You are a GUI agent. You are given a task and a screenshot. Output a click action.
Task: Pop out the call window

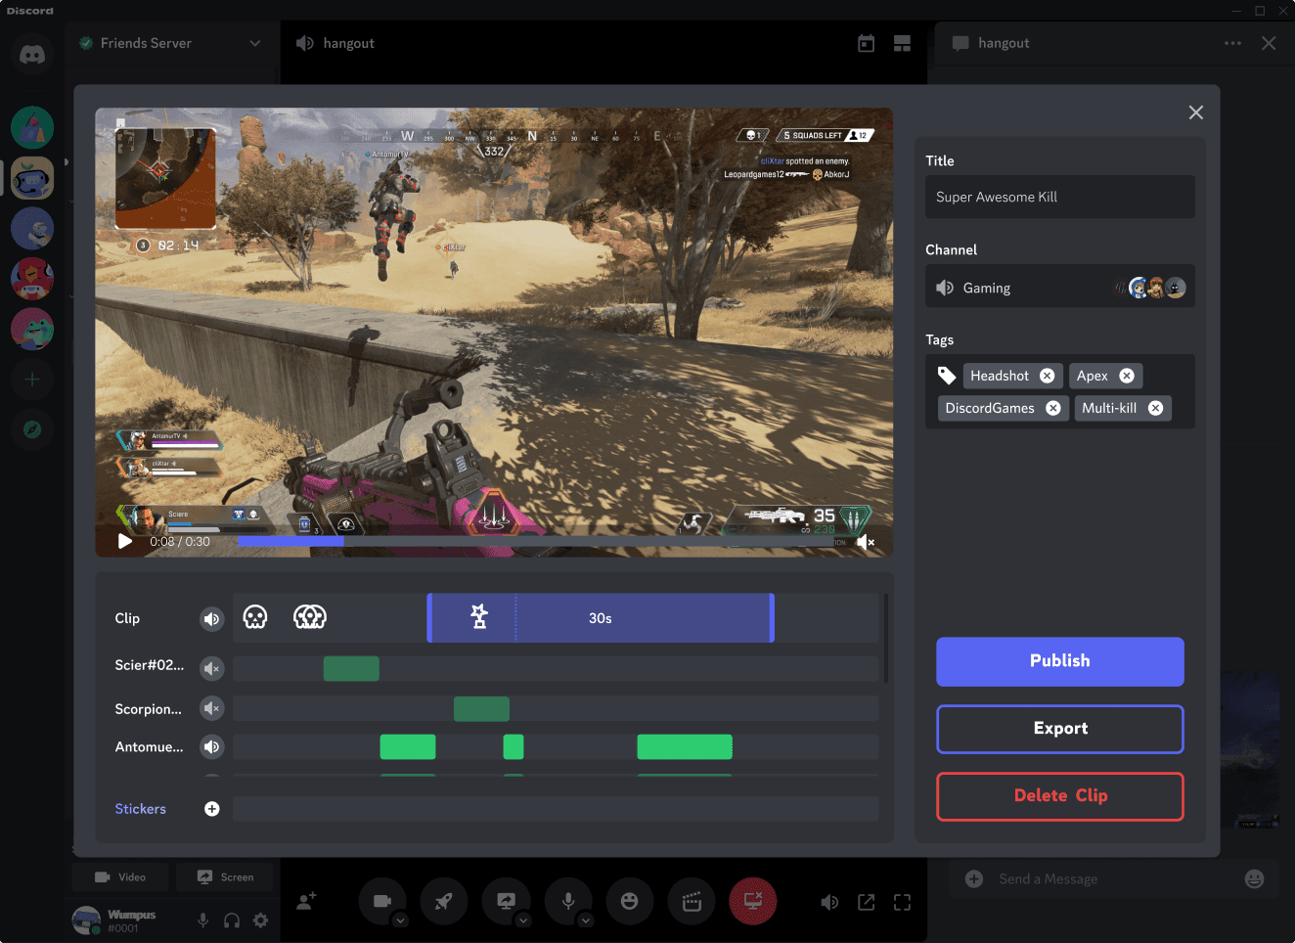[867, 902]
